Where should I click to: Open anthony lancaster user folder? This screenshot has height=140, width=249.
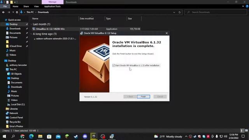(18, 65)
